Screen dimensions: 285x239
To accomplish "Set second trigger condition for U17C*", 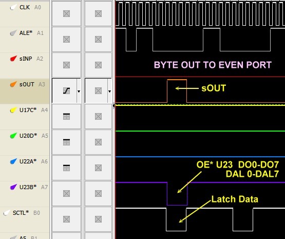I will point(98,116).
